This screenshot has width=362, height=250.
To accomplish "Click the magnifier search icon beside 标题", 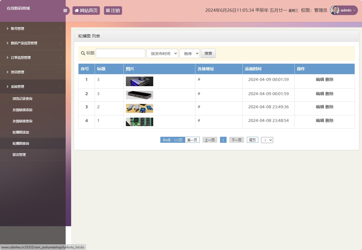I will 83,53.
